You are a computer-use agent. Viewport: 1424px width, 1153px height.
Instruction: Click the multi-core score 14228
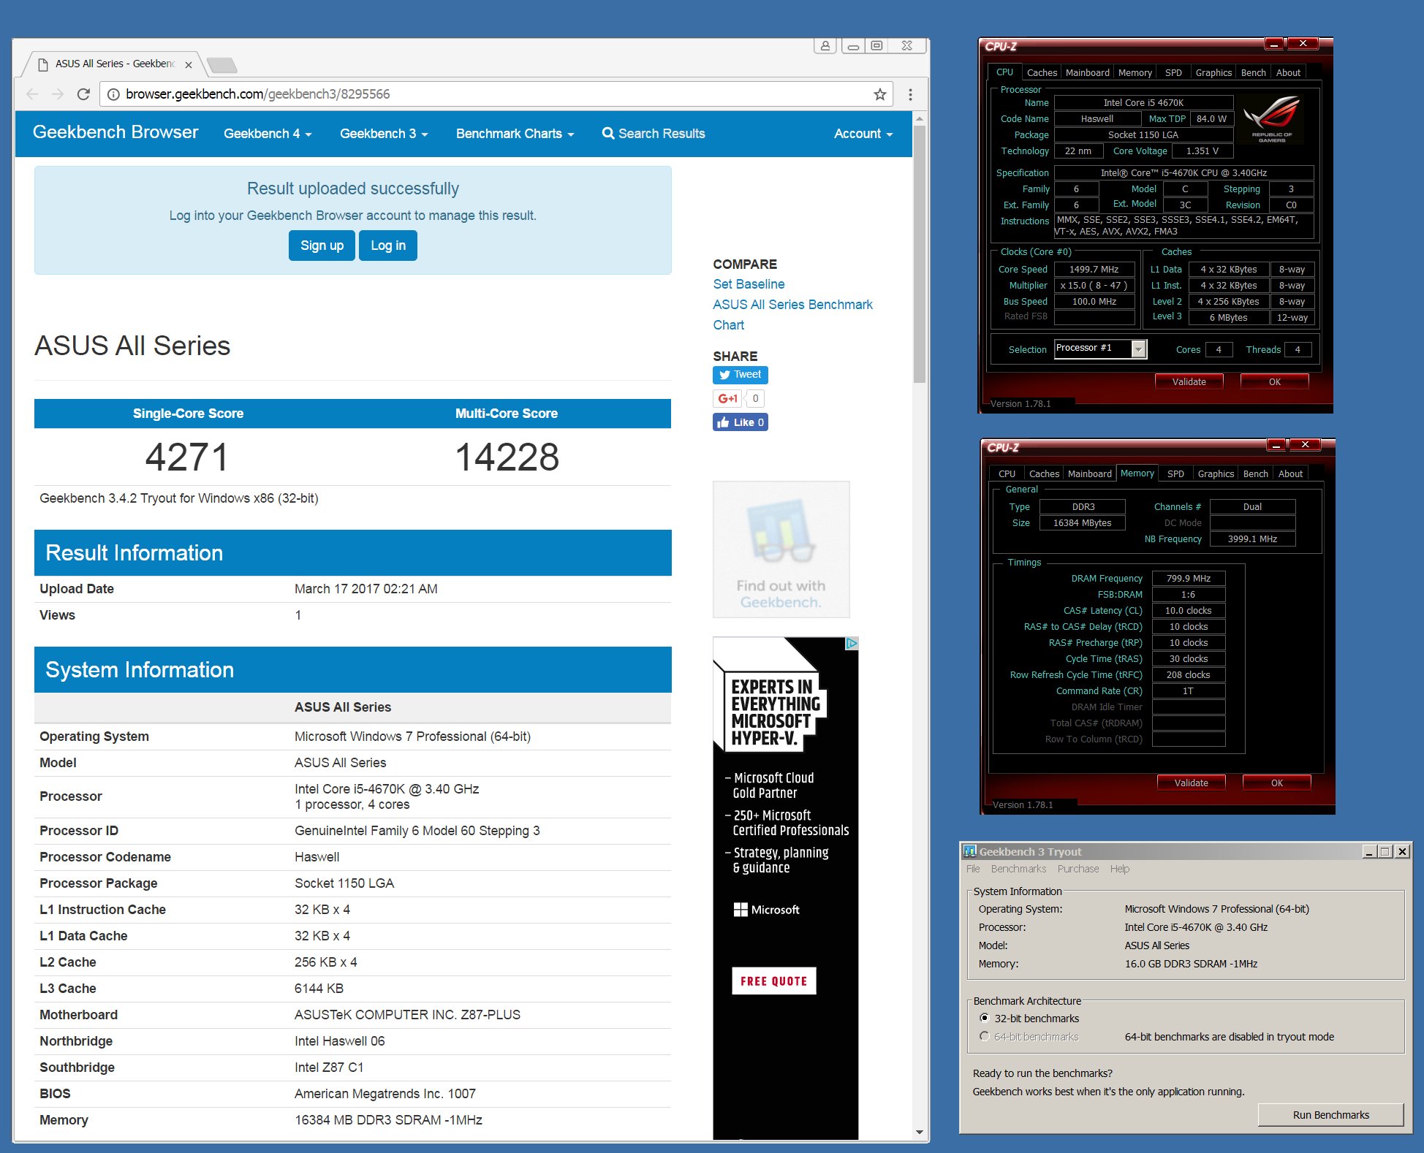click(x=507, y=457)
